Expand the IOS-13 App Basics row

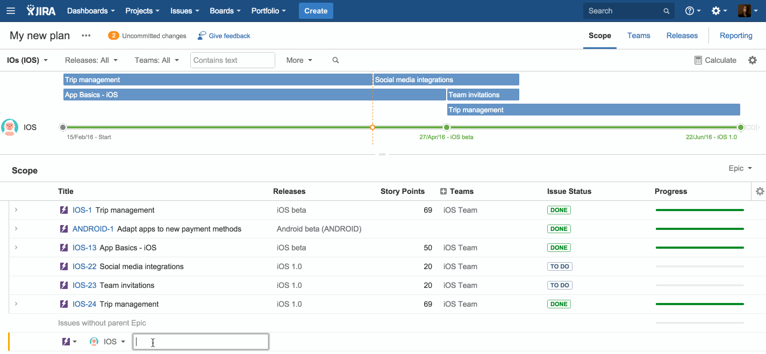pyautogui.click(x=16, y=248)
